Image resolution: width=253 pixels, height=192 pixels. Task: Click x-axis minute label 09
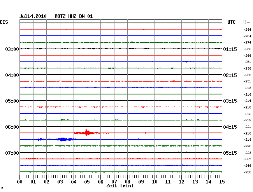coord(141,182)
